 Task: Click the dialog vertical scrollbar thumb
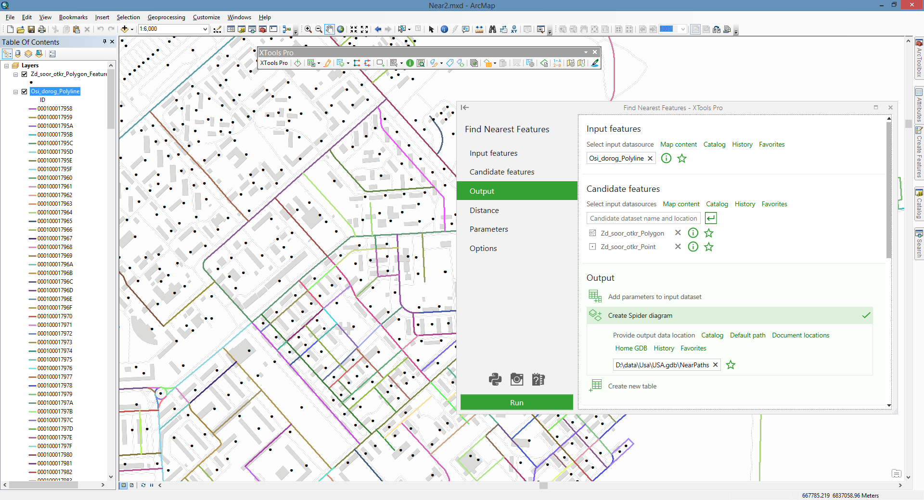889,189
